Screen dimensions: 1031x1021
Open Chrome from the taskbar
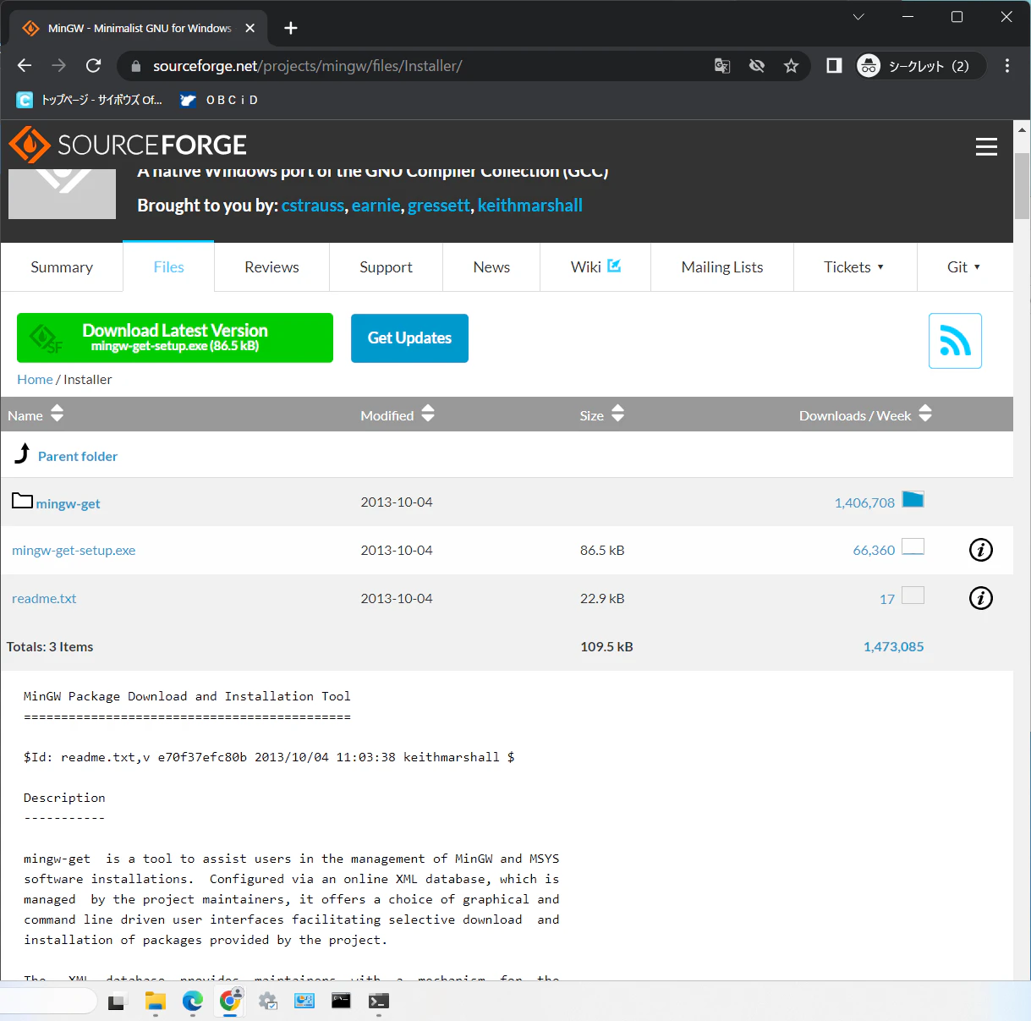click(x=230, y=1001)
